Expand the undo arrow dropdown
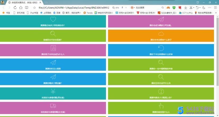Image resolution: width=219 pixels, height=117 pixels. tap(200, 8)
